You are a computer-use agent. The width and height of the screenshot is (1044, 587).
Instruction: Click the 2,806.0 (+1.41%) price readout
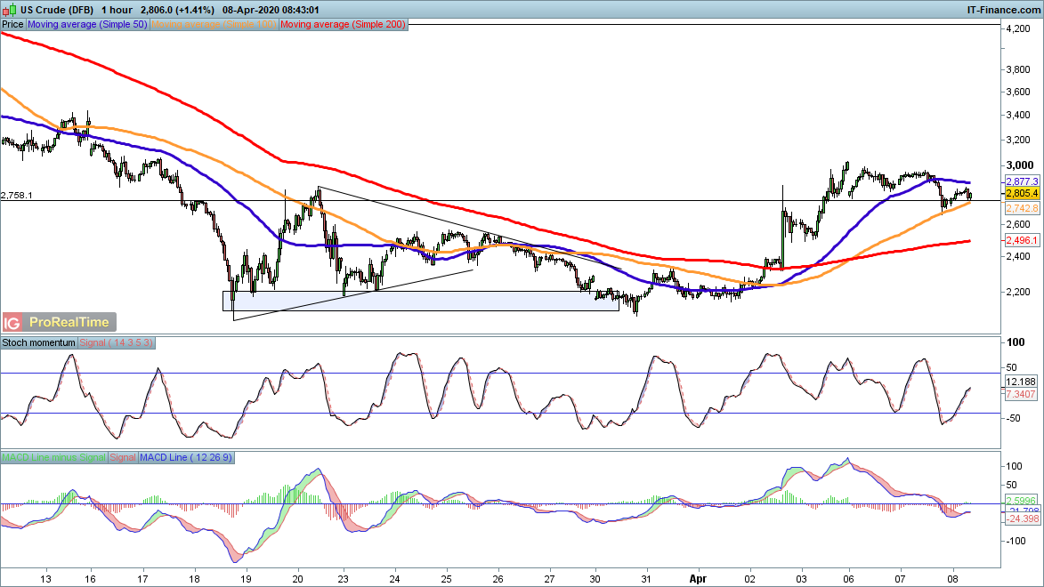click(x=177, y=10)
